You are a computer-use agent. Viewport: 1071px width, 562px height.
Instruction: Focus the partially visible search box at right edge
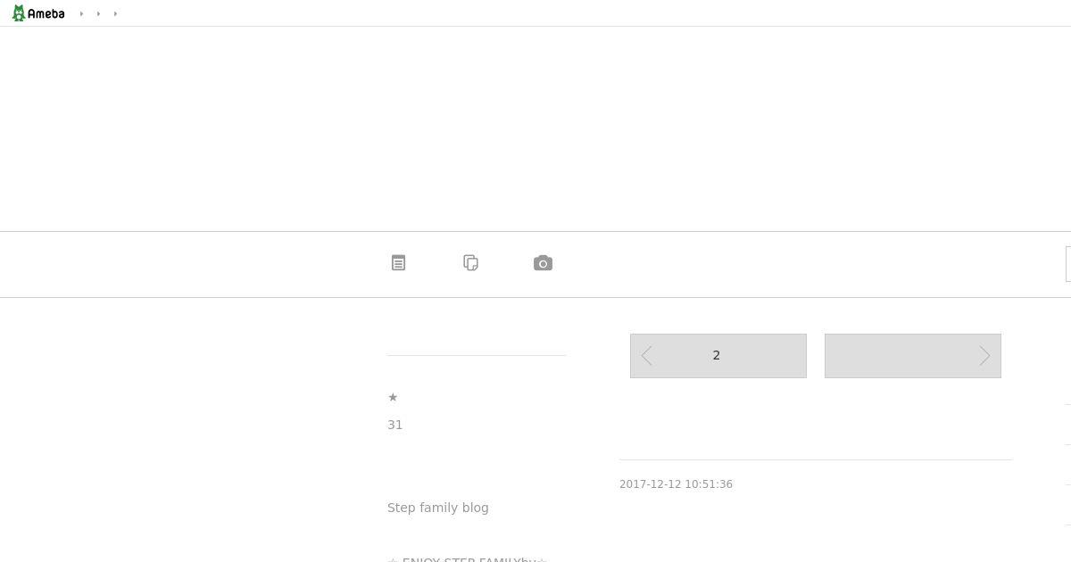point(1068,264)
